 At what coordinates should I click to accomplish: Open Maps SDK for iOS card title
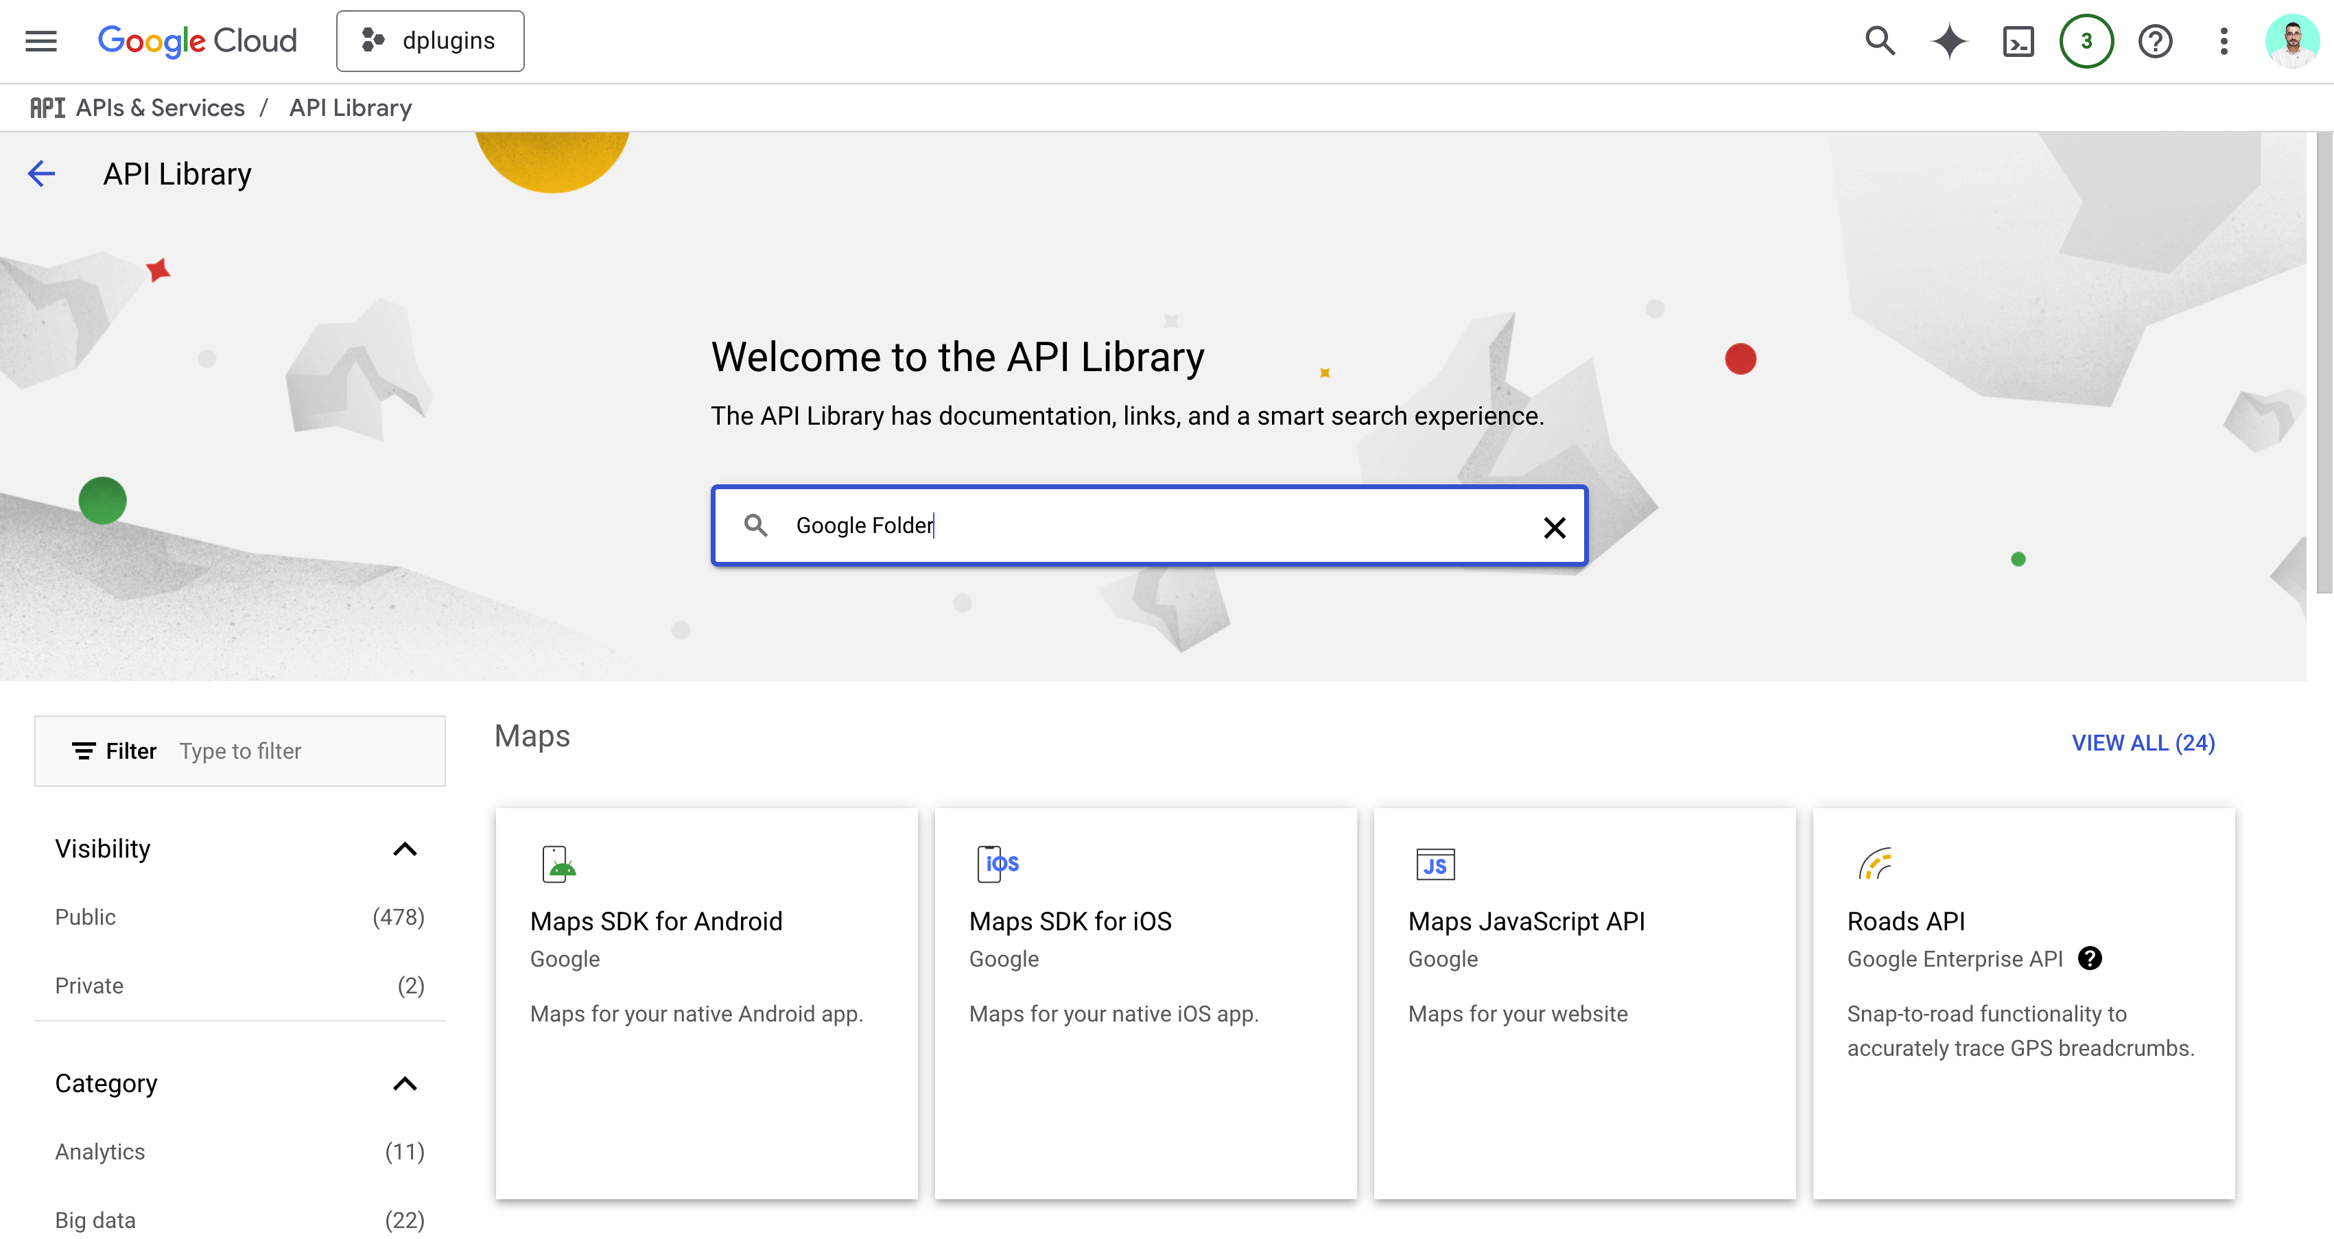[x=1070, y=921]
